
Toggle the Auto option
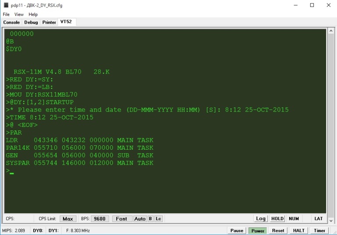pos(140,219)
